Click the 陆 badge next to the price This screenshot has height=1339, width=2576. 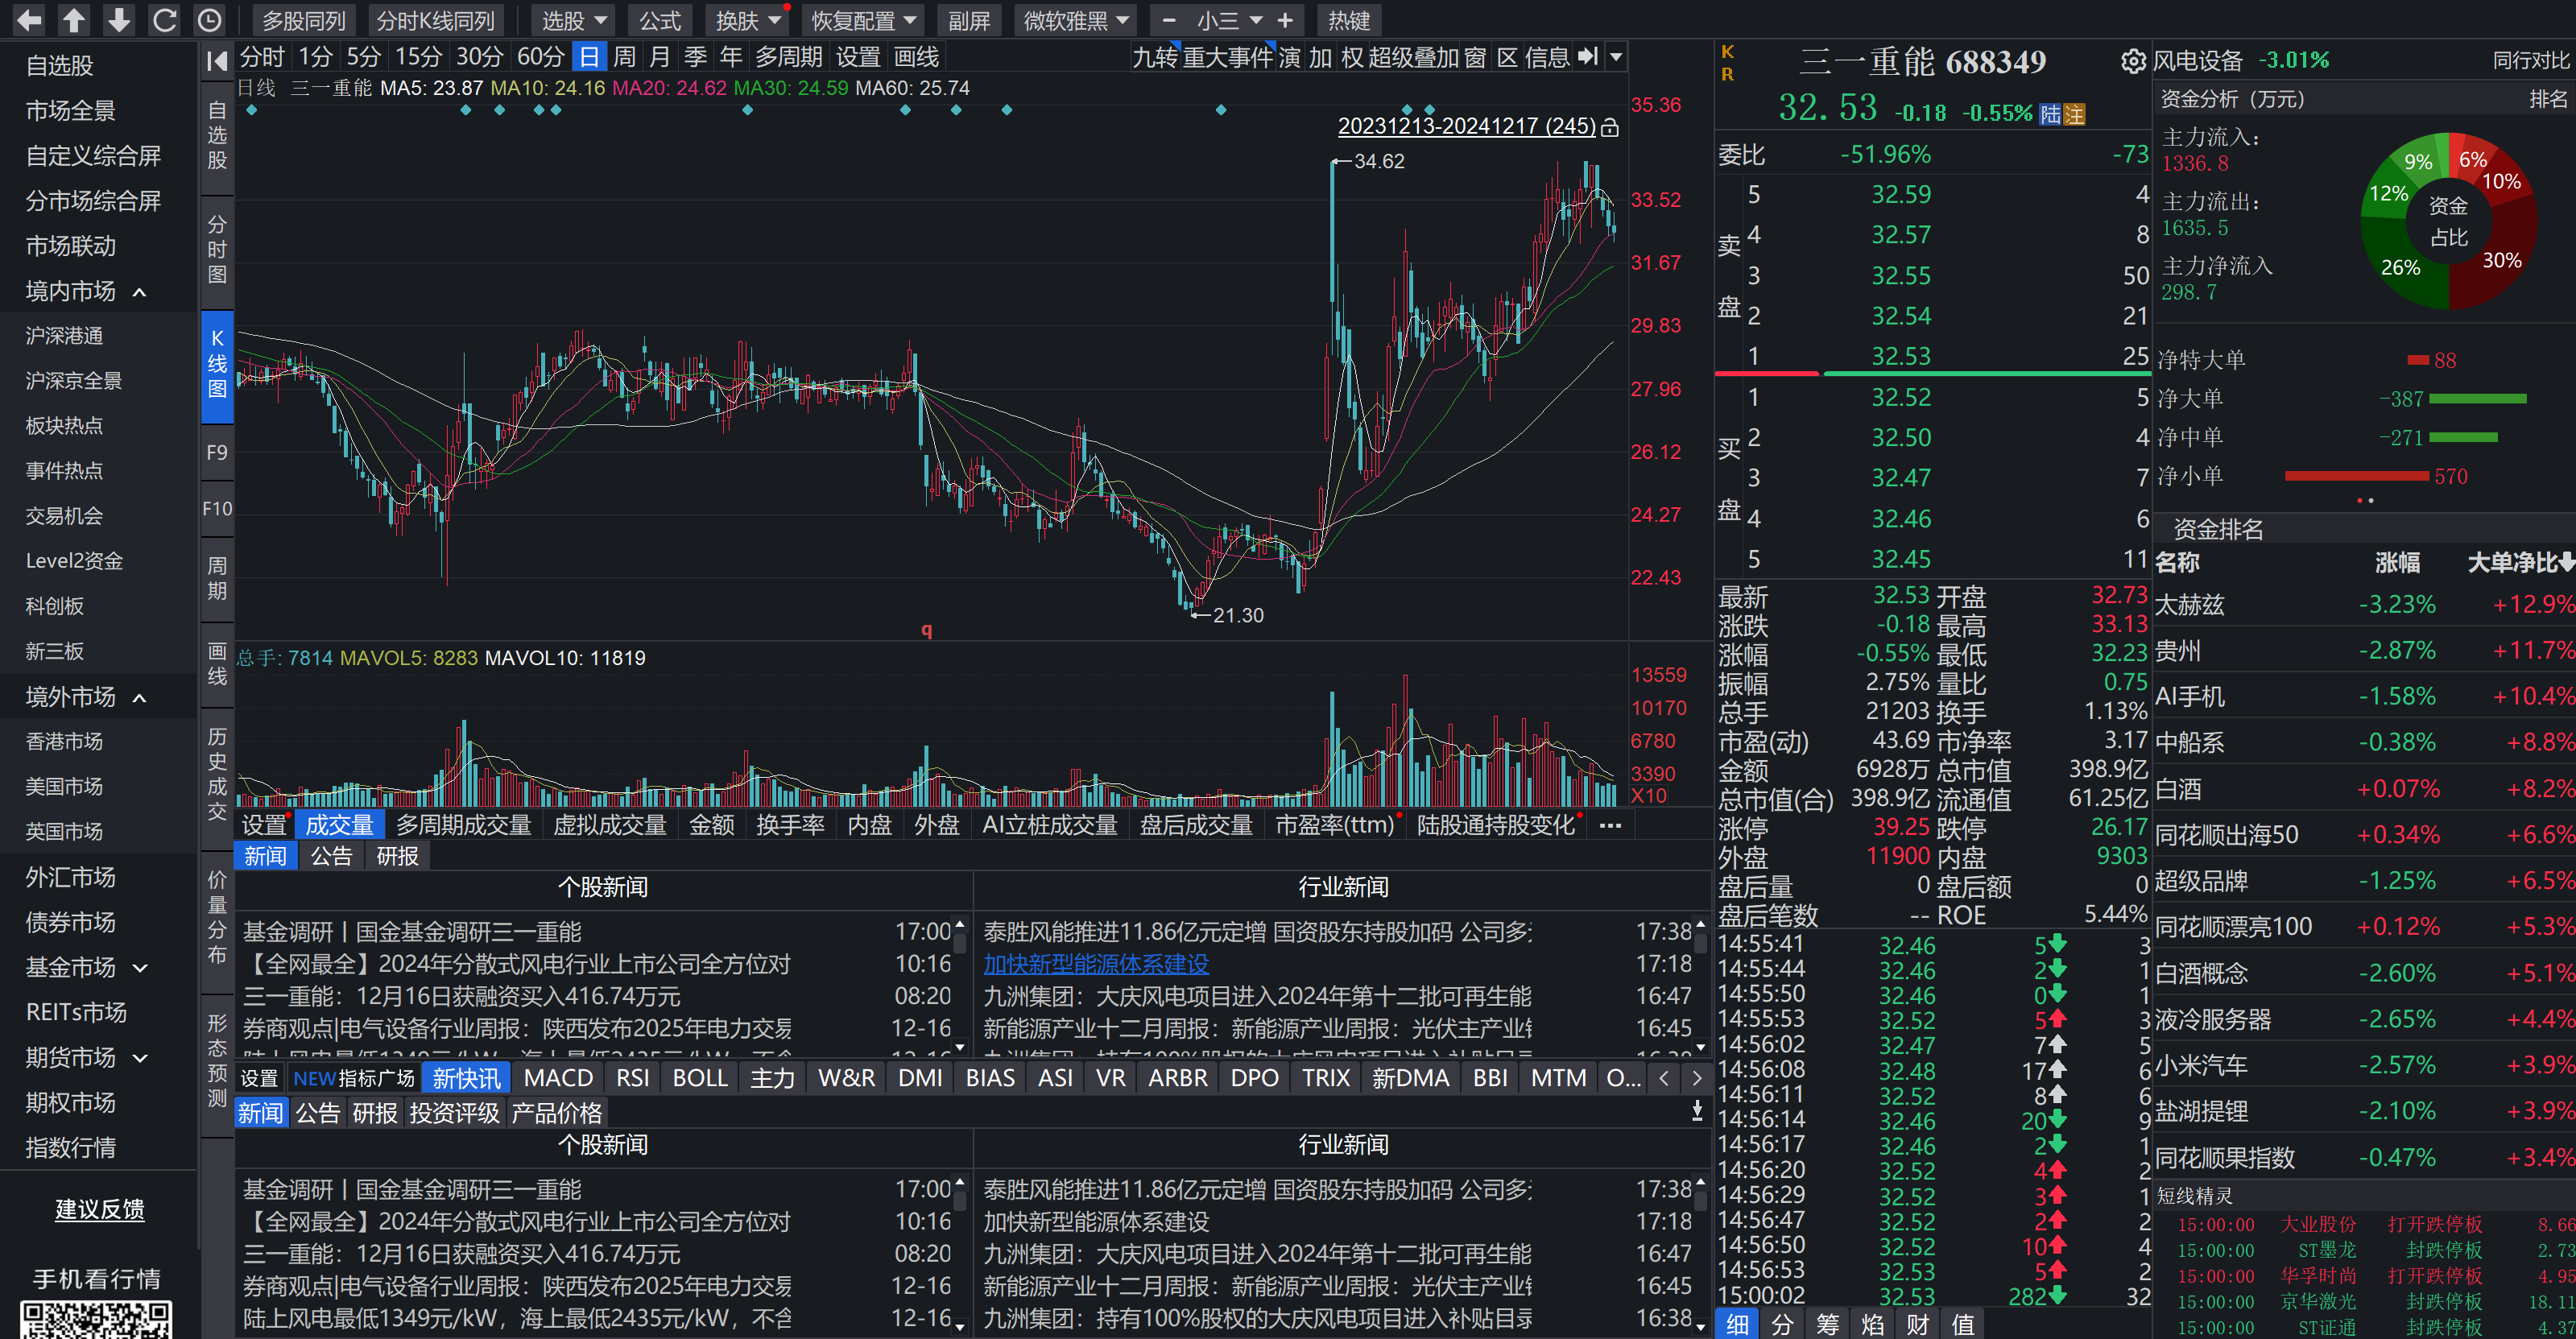[x=2049, y=113]
